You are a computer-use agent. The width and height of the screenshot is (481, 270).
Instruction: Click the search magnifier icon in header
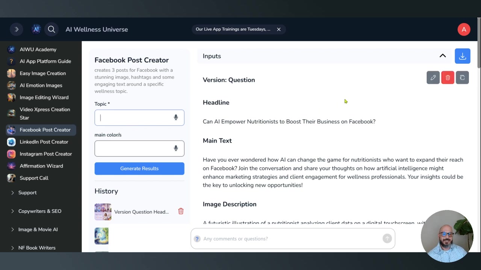51,29
